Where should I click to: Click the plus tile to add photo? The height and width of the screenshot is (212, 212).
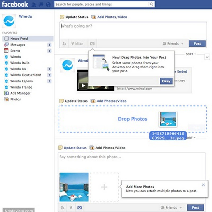[104, 187]
